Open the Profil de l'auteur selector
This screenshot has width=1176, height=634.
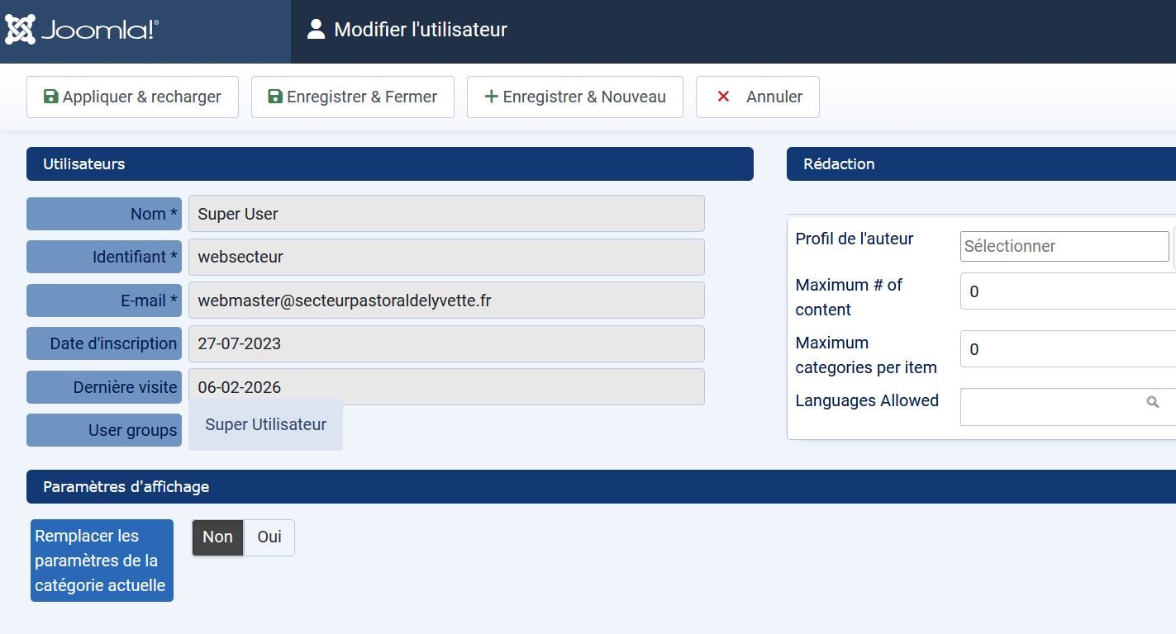(x=1064, y=246)
